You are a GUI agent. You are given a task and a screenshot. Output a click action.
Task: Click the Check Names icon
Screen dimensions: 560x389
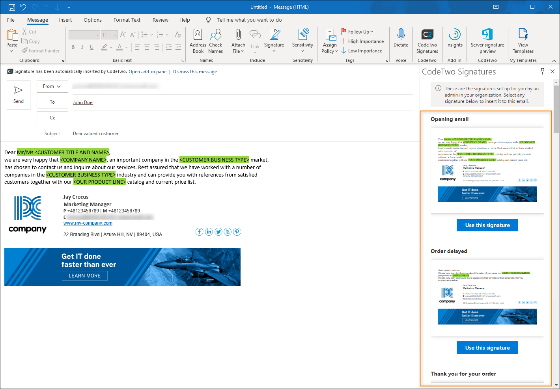point(216,35)
